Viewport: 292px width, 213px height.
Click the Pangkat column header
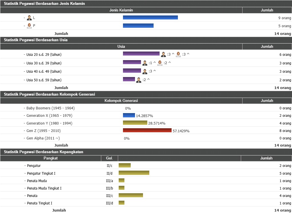click(x=51, y=158)
